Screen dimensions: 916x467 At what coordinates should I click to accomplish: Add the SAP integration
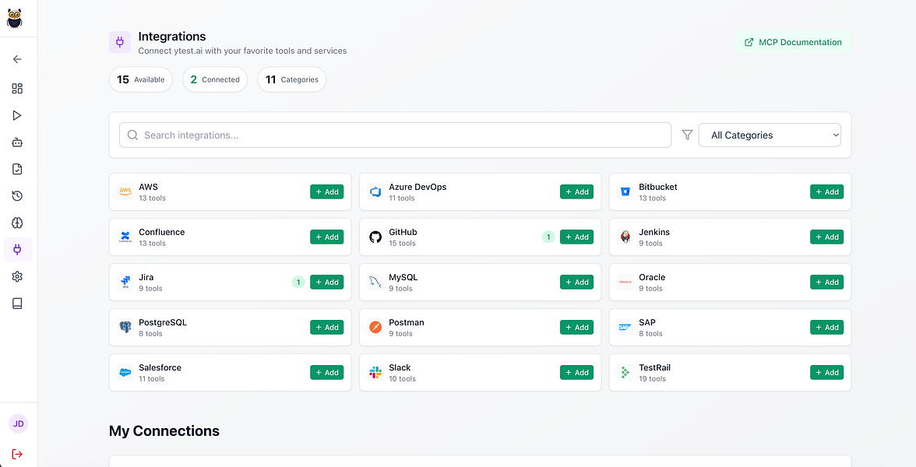[x=826, y=328]
